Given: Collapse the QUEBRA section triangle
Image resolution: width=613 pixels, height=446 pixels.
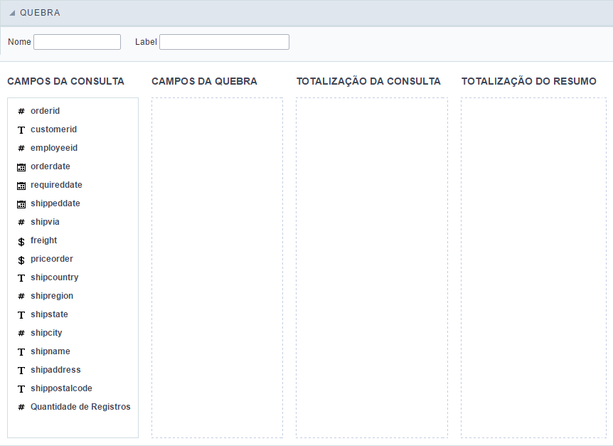Looking at the screenshot, I should click(x=12, y=13).
